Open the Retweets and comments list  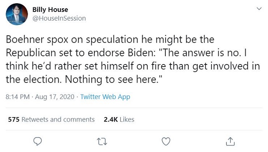pyautogui.click(x=58, y=120)
